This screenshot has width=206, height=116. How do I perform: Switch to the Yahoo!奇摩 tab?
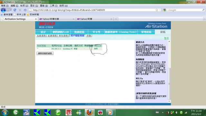click(95, 19)
